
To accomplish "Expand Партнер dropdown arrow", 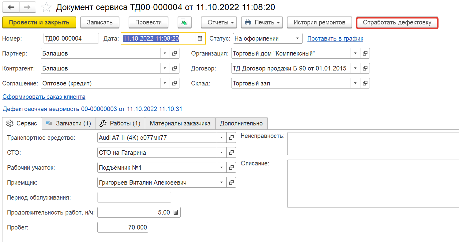I will coord(165,53).
